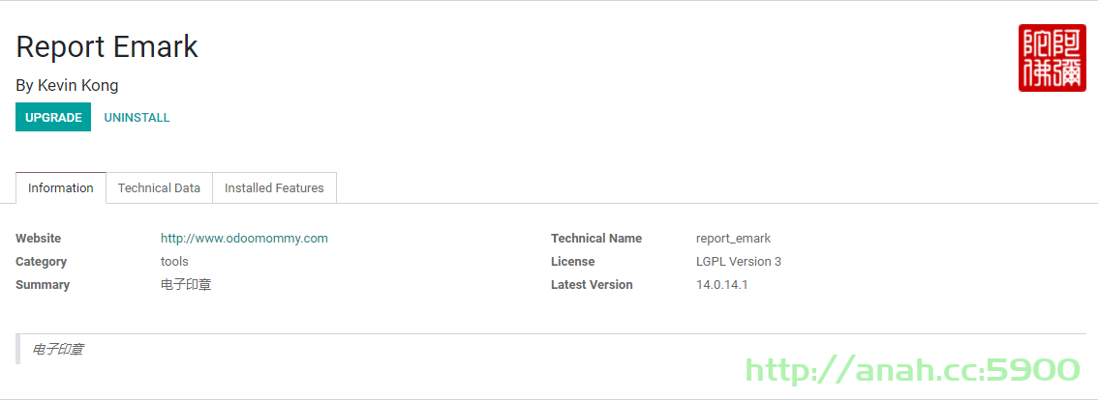Click the red seal module icon
The height and width of the screenshot is (400, 1098).
click(x=1052, y=58)
